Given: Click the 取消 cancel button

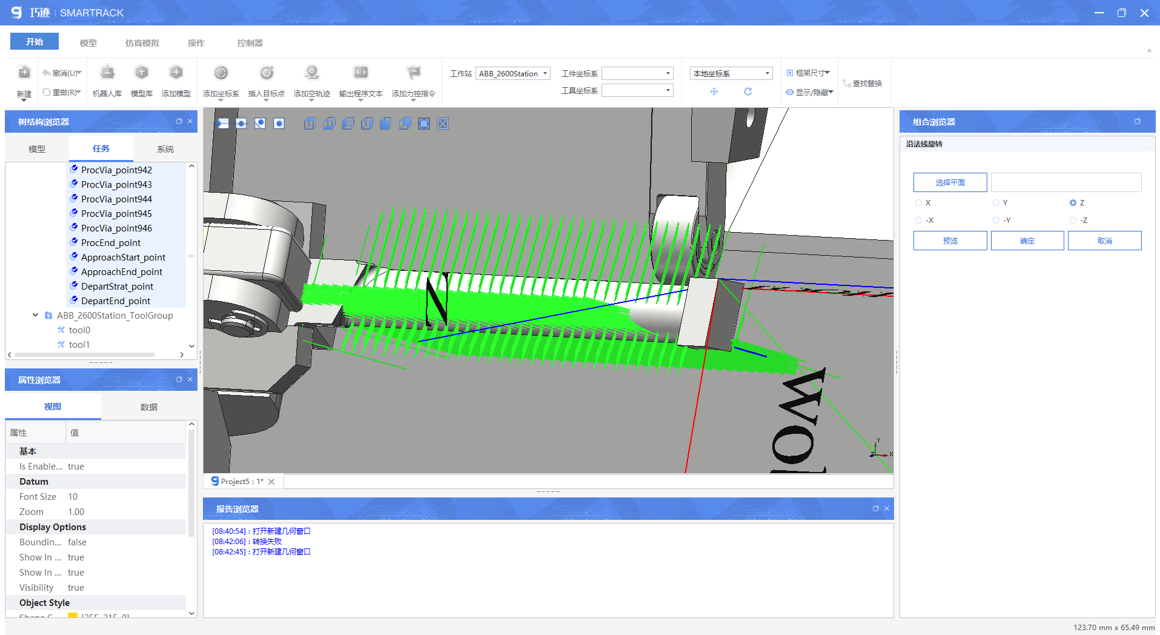Looking at the screenshot, I should [1105, 241].
